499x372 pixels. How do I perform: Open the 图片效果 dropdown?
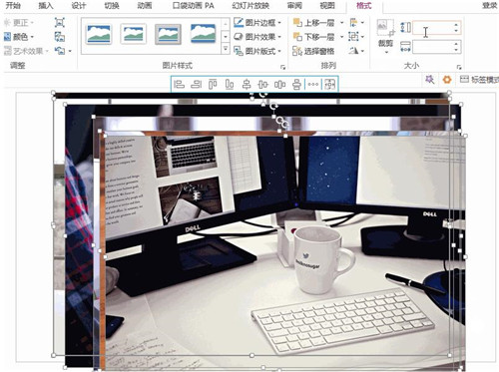coord(257,37)
